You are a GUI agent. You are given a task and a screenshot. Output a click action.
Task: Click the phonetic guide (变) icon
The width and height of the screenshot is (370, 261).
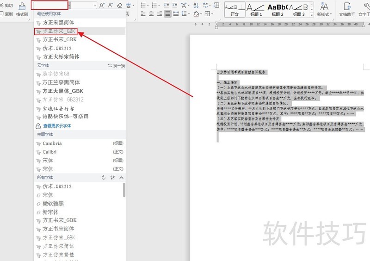coord(129,5)
